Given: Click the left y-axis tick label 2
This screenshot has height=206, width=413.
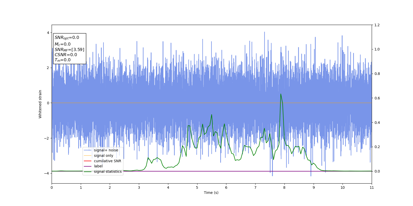Looking at the screenshot, I should (x=48, y=68).
